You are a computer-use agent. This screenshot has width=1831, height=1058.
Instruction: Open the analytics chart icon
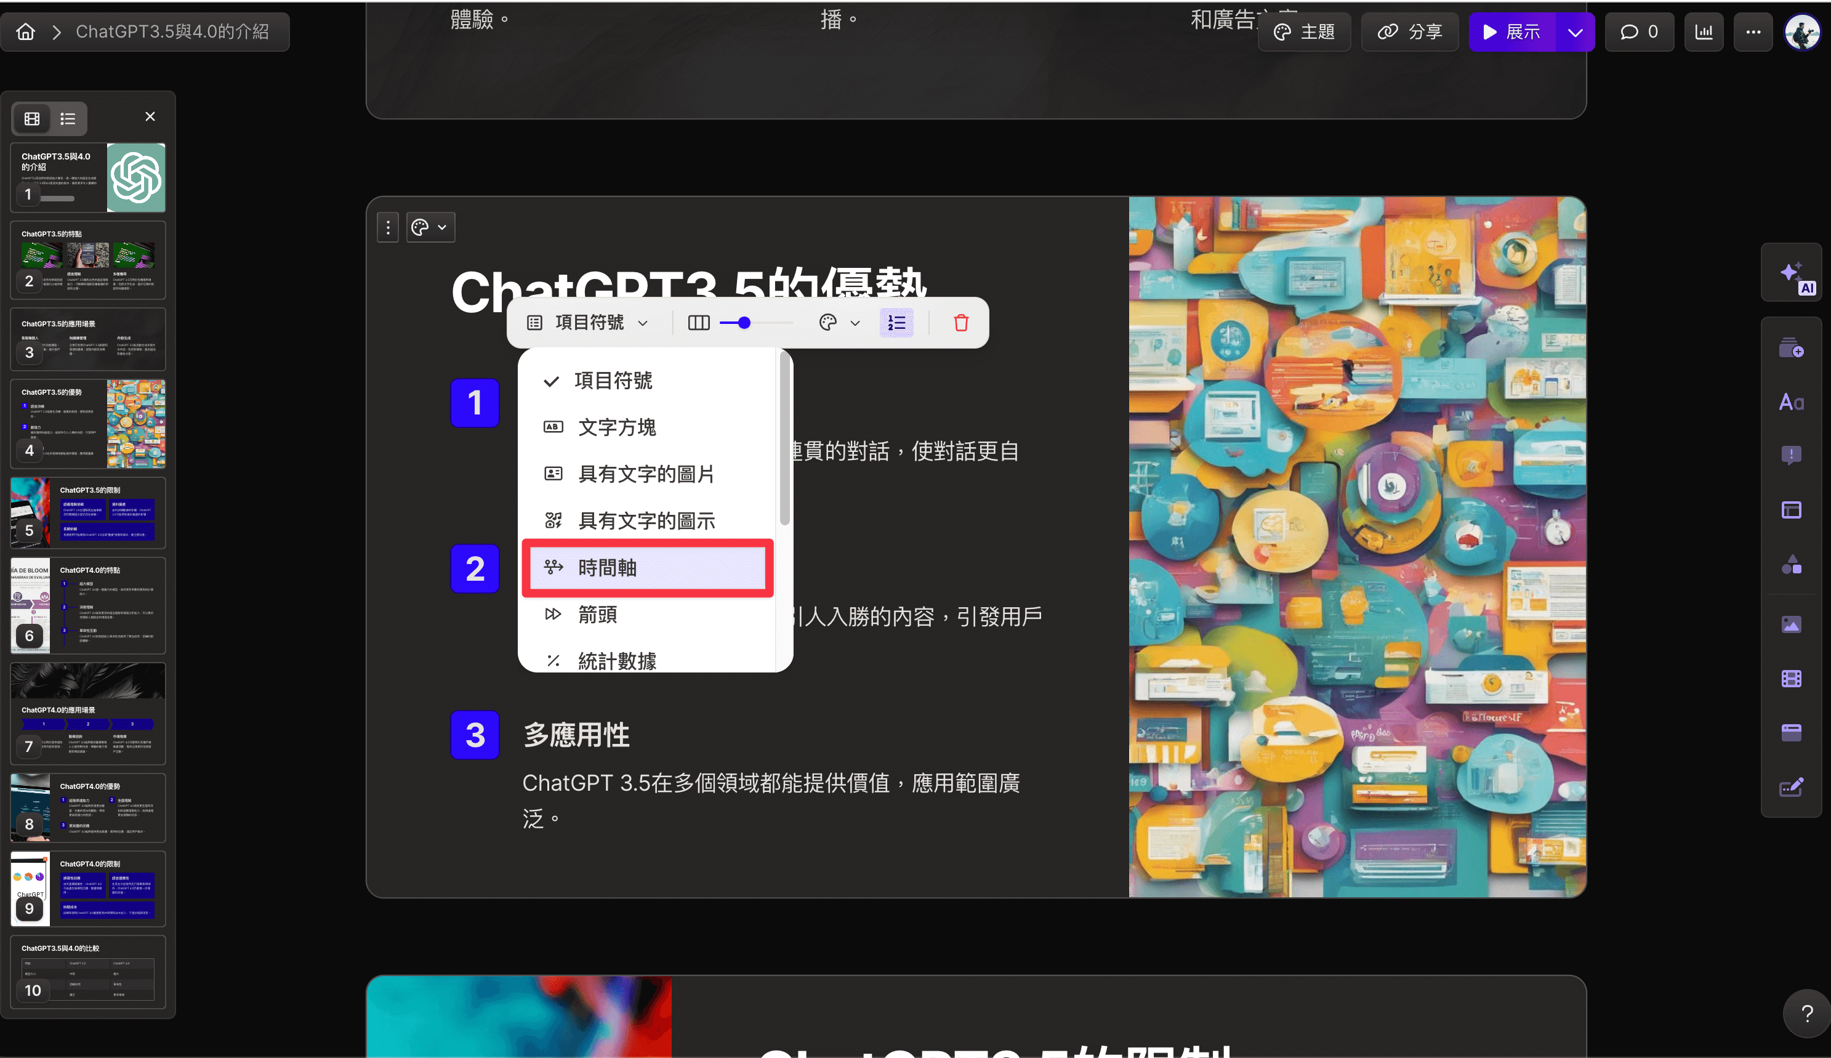[x=1703, y=32]
